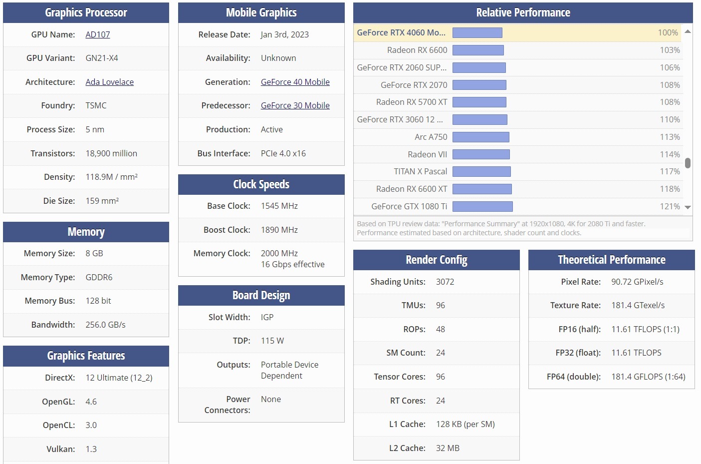
Task: Click the performance bar for Arc A750
Action: 481,137
